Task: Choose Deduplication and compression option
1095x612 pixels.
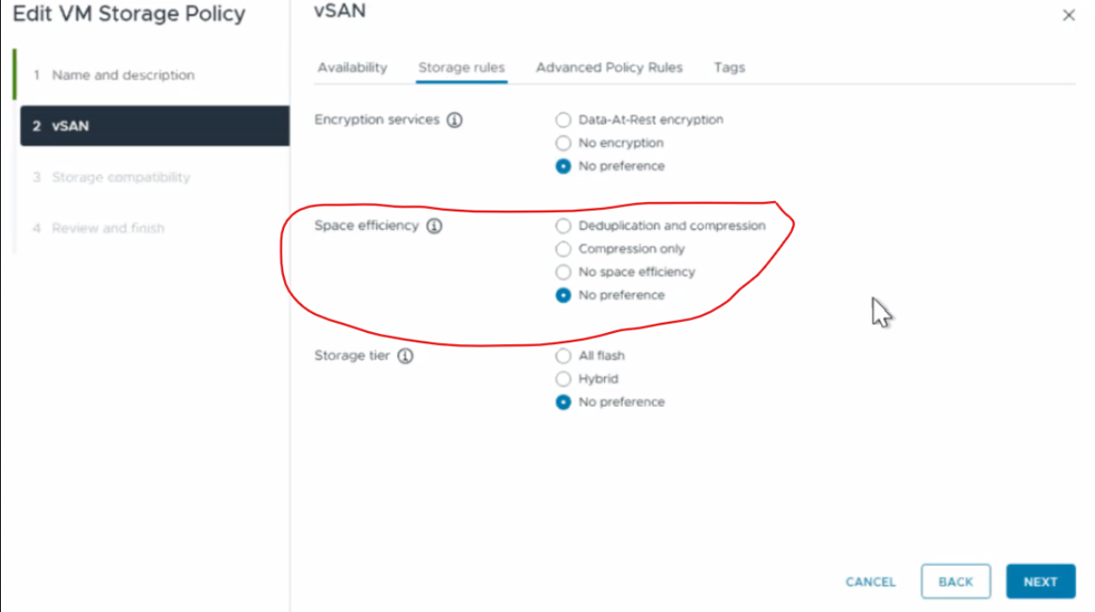Action: pyautogui.click(x=563, y=226)
